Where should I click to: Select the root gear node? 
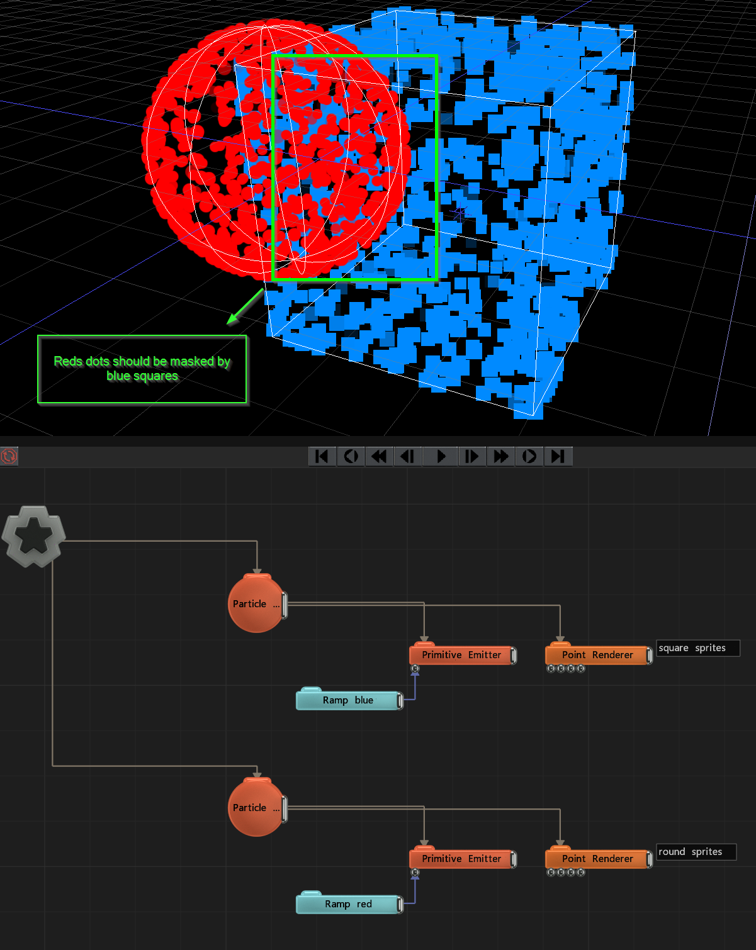pos(33,536)
